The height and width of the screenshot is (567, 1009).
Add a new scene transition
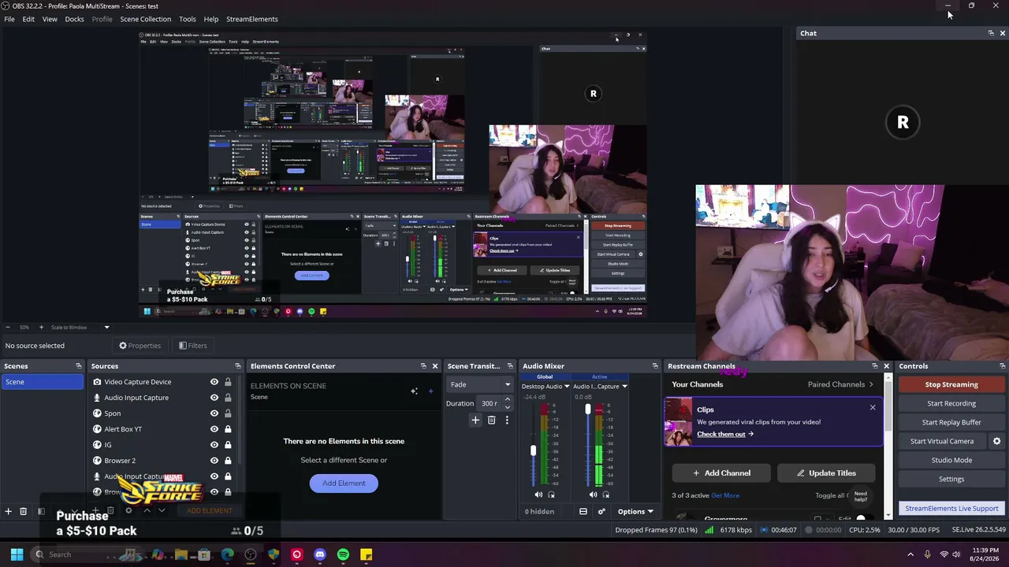(475, 421)
